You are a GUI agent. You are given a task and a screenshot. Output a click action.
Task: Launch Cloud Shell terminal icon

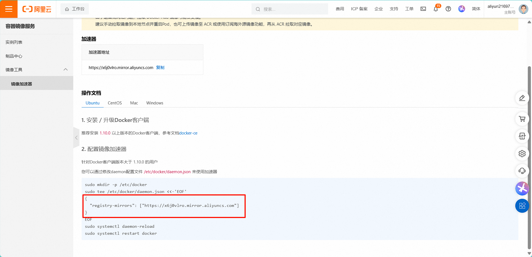[423, 9]
